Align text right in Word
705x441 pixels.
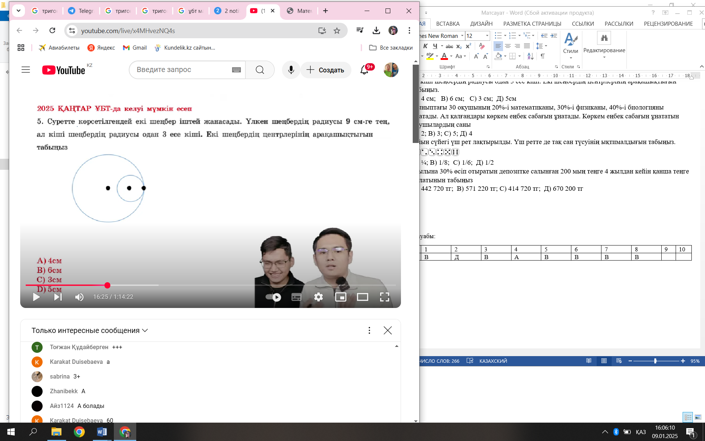(517, 46)
